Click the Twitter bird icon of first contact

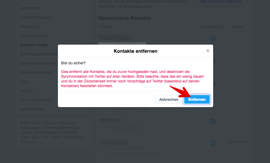tap(213, 38)
